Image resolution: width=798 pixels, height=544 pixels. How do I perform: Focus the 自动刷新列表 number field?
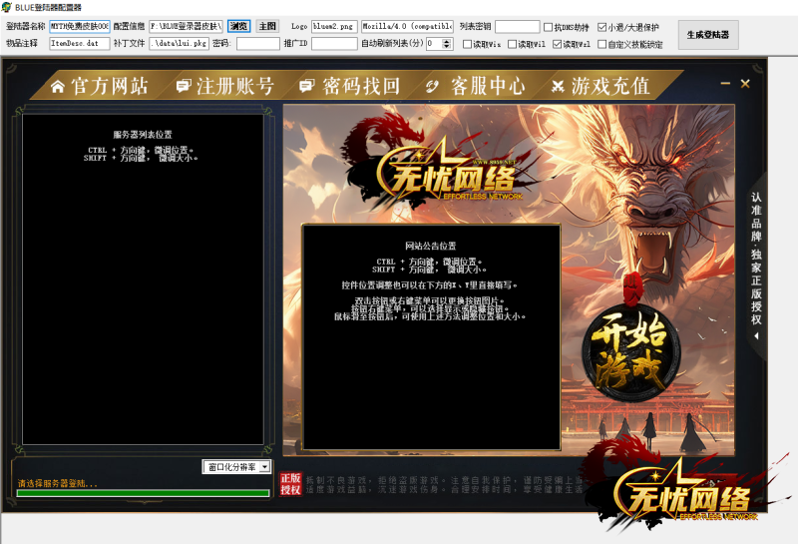click(434, 43)
